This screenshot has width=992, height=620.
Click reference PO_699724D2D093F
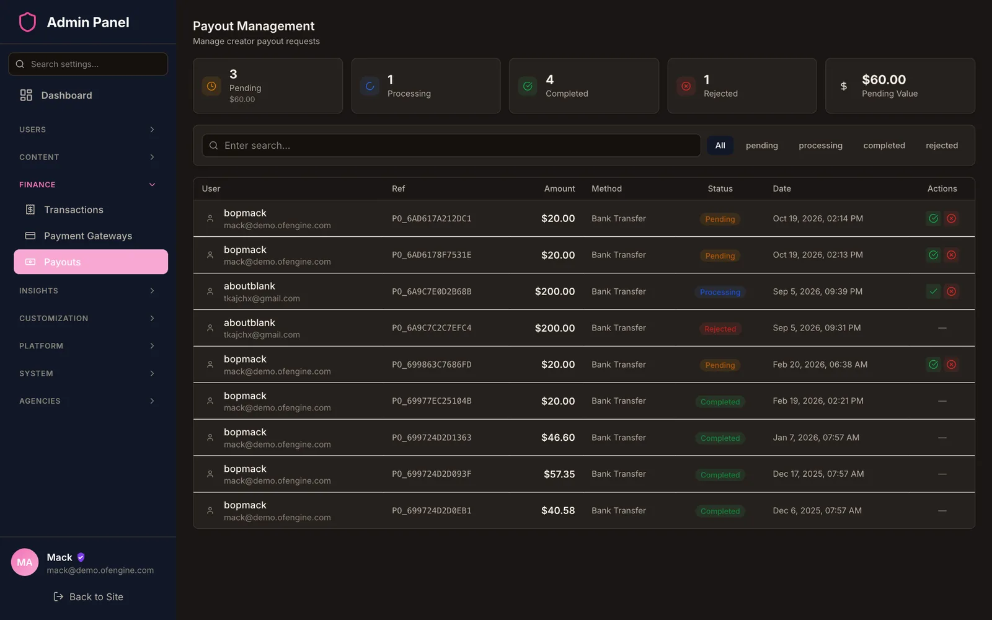pos(432,474)
